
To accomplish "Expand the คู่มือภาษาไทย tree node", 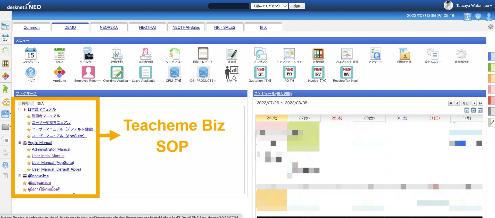I will point(20,176).
